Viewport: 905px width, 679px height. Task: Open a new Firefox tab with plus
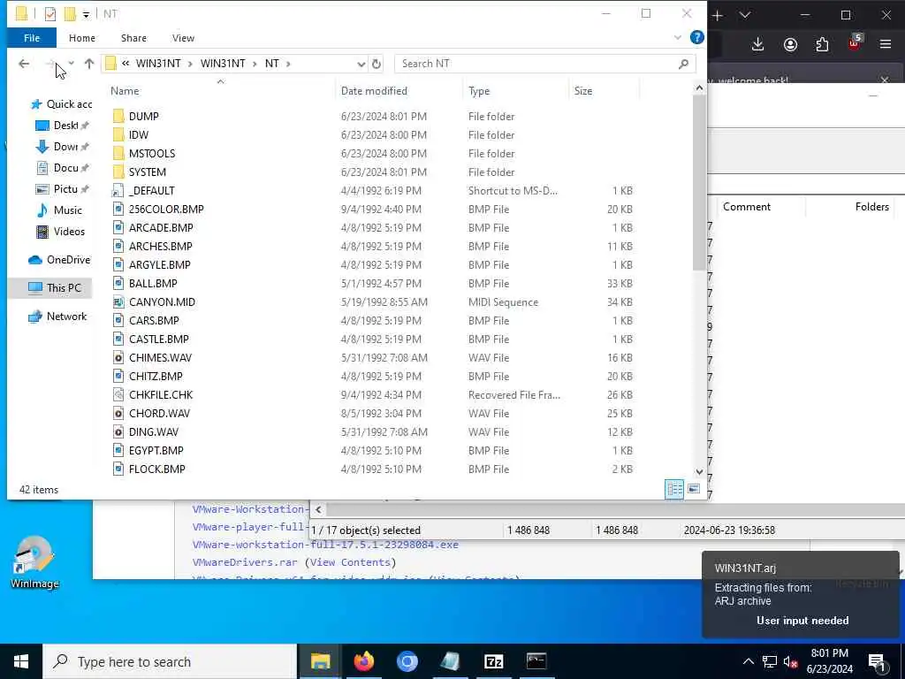click(718, 16)
